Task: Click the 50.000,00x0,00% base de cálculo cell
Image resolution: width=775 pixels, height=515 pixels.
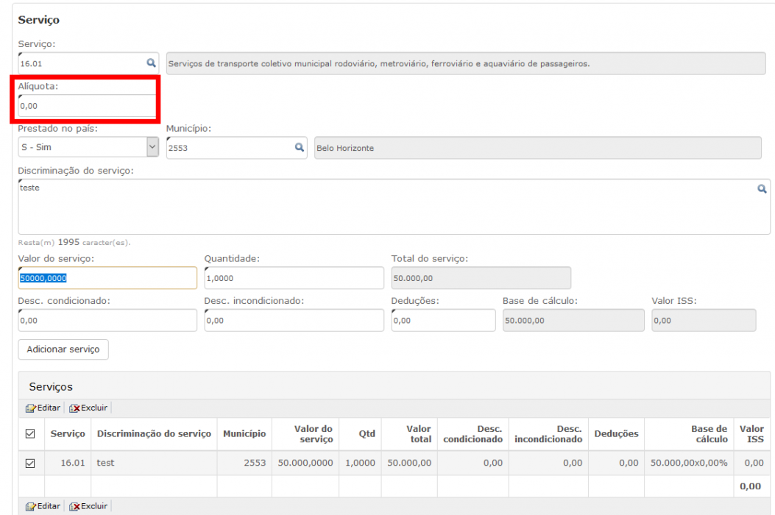Action: coord(689,463)
